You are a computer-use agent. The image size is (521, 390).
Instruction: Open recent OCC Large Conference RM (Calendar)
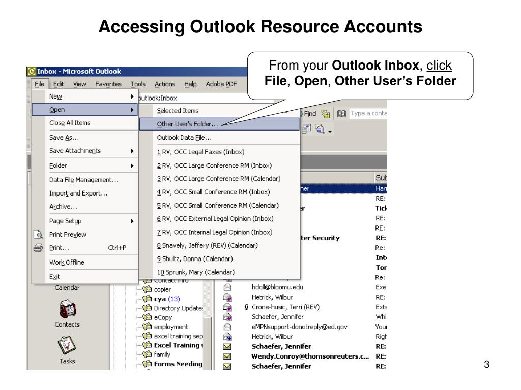219,179
